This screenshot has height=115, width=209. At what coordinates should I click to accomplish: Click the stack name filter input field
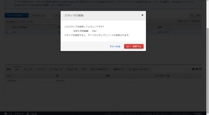47,22
